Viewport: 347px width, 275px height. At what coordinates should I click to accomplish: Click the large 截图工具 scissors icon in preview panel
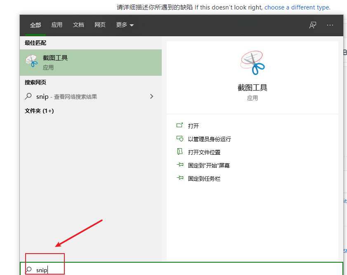click(x=253, y=62)
